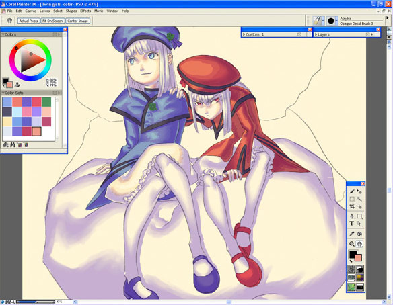Open the Pattern selector in toolbox
Viewport: 393px width, 305px height.
click(x=351, y=277)
